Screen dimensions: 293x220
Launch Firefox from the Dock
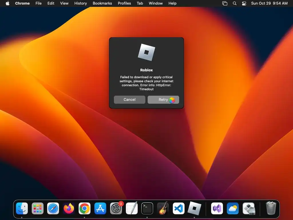click(69, 208)
